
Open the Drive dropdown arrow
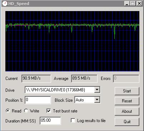(97, 90)
